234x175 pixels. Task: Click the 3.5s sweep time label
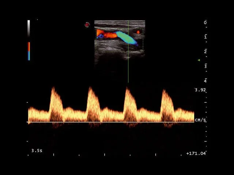37,150
